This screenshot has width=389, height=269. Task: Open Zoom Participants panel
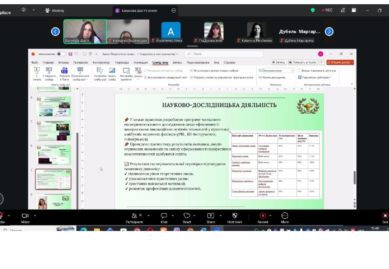134,218
